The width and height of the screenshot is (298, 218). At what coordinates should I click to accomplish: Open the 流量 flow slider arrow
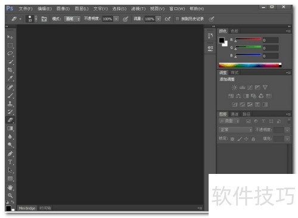pos(159,19)
